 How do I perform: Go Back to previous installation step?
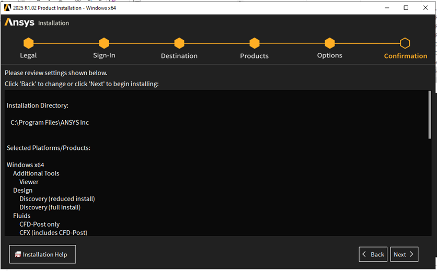coord(373,254)
